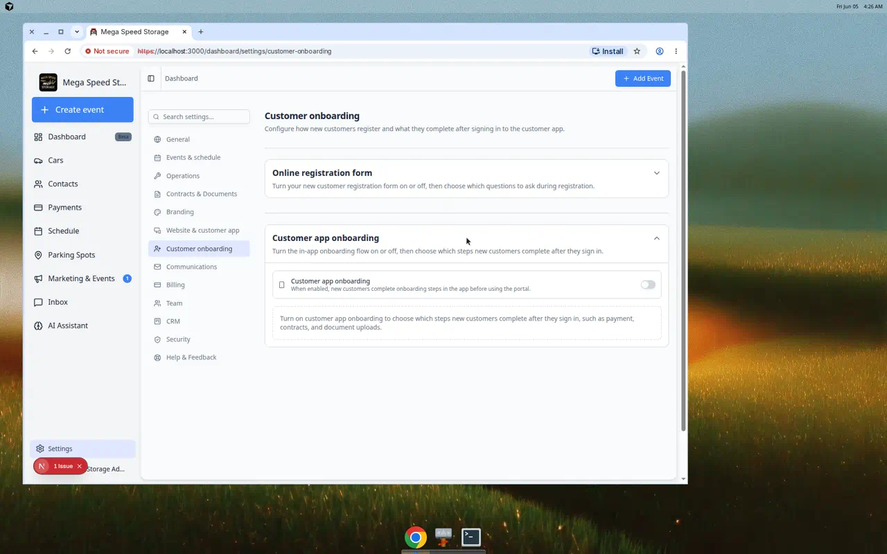This screenshot has height=554, width=887.
Task: Click the Dashboard breadcrumb link
Action: pyautogui.click(x=182, y=78)
